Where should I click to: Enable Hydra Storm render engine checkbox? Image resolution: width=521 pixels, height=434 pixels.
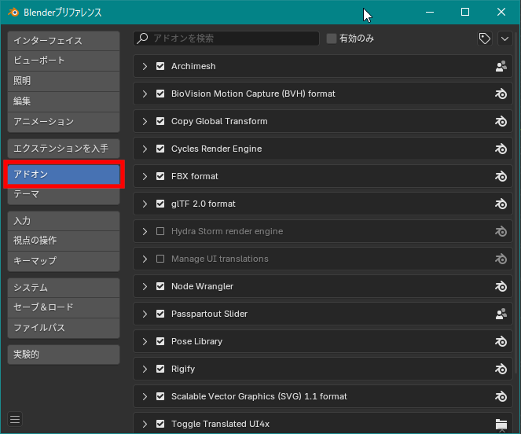(160, 231)
